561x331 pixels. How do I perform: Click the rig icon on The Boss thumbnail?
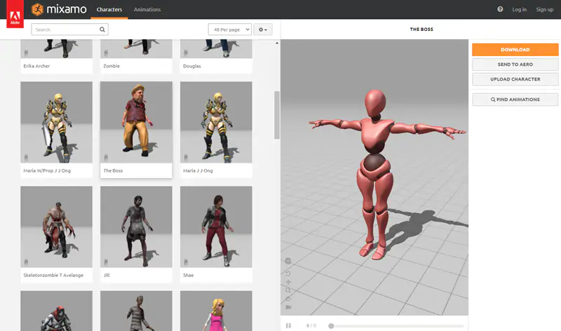[x=106, y=158]
